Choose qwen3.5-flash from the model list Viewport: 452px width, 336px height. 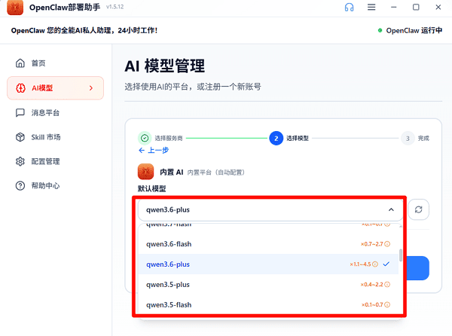pyautogui.click(x=268, y=304)
